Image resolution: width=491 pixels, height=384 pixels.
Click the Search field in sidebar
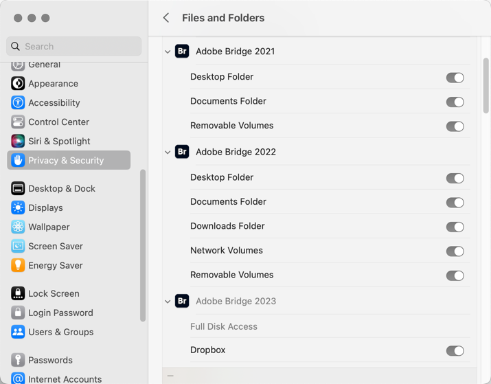tap(74, 46)
